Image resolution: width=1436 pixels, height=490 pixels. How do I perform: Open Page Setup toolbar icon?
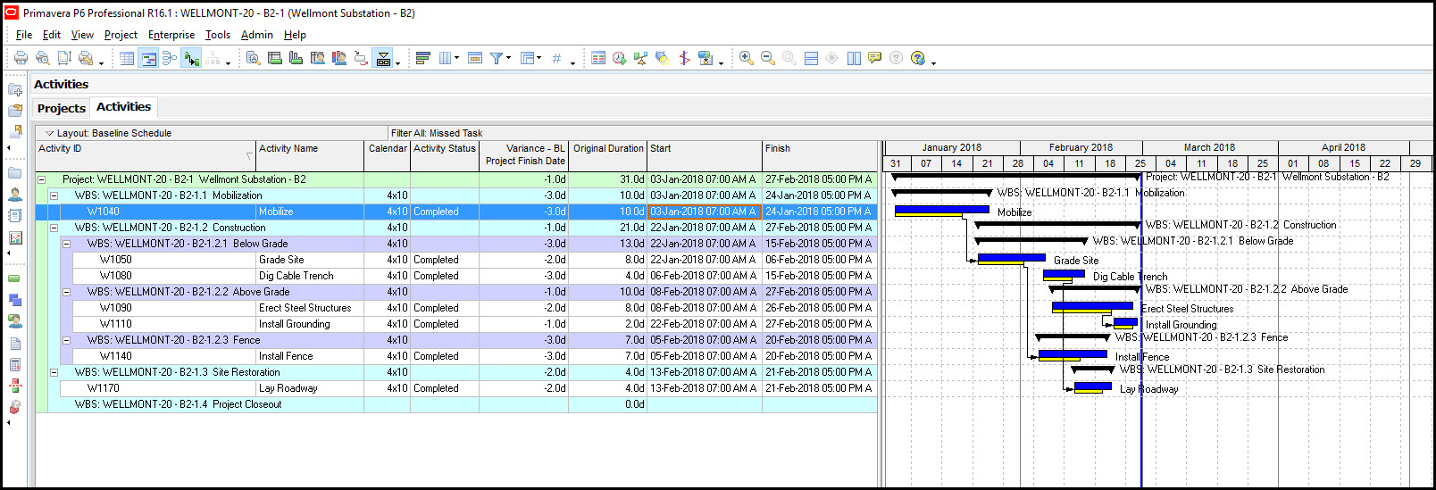click(64, 58)
